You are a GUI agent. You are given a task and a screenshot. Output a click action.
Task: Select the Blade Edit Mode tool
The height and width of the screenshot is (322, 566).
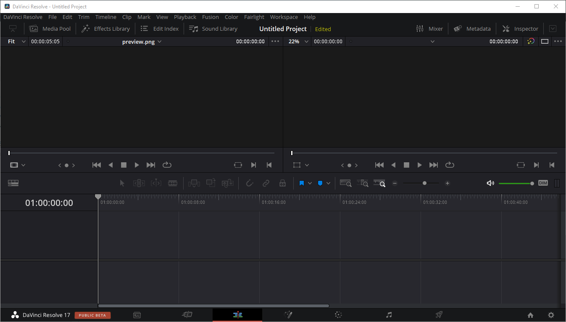pyautogui.click(x=173, y=183)
